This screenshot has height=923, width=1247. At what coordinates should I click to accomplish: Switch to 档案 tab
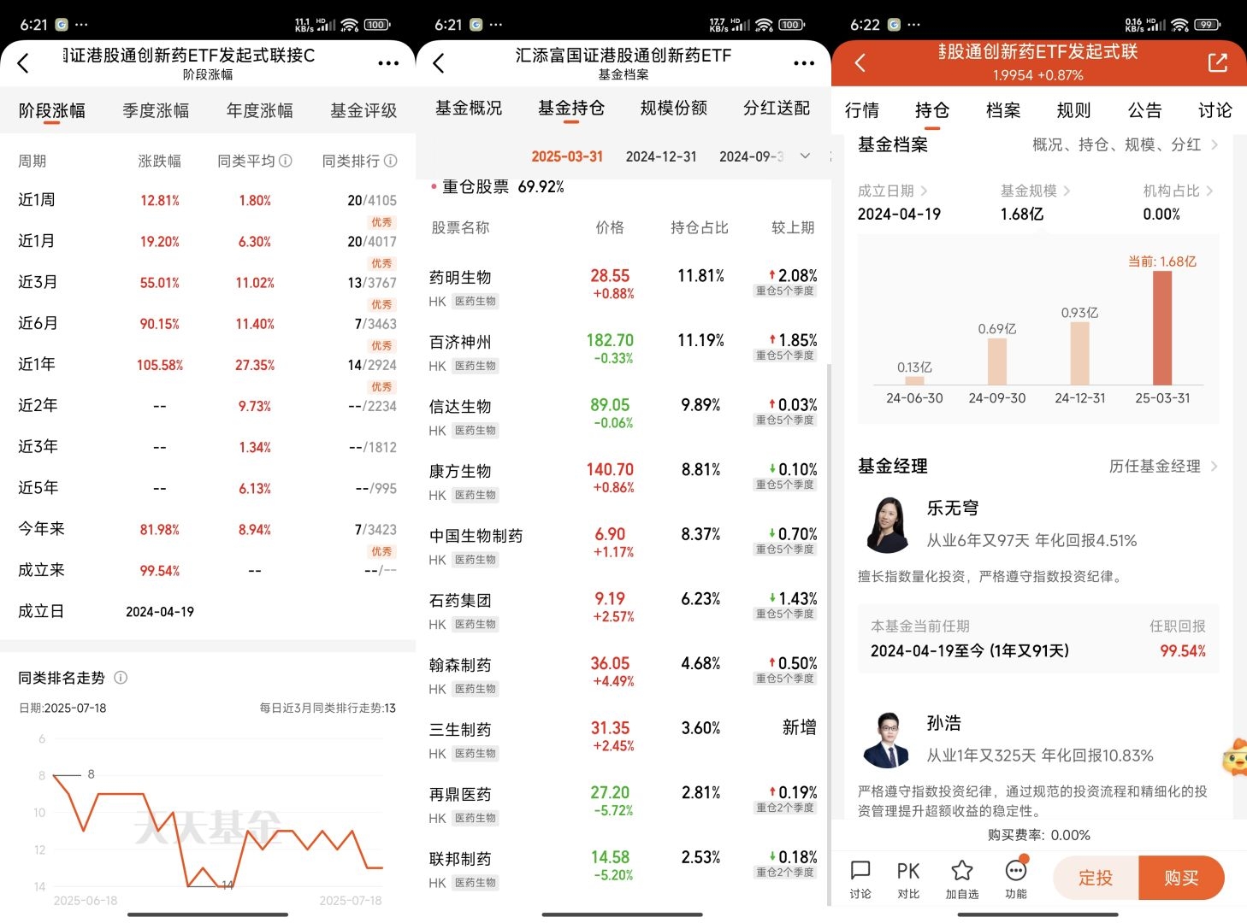tap(1003, 110)
